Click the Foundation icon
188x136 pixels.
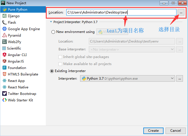(4, 68)
